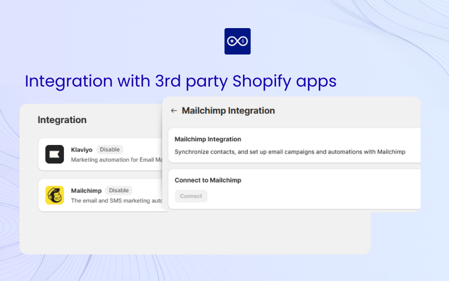The width and height of the screenshot is (449, 281).
Task: Click the 'Synchronize contacts' description text
Action: (x=290, y=152)
